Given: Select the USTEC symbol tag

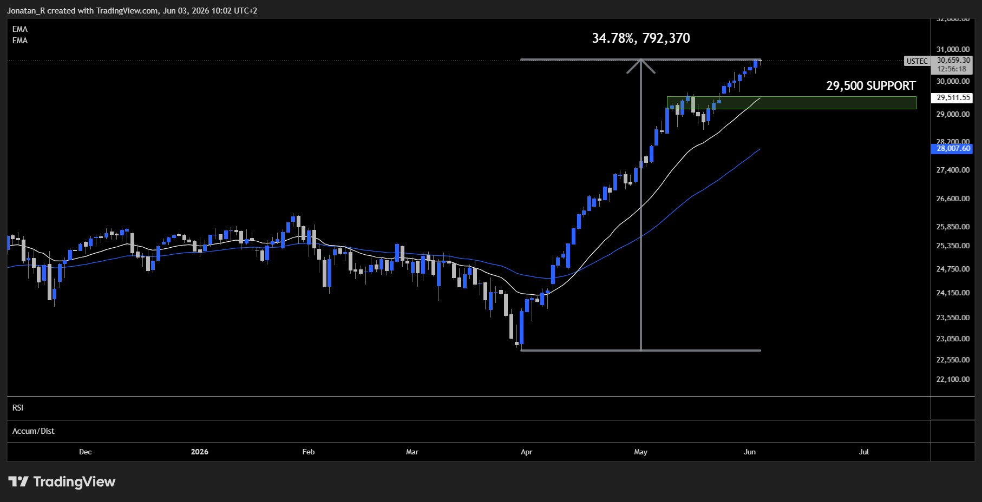Looking at the screenshot, I should (x=917, y=61).
